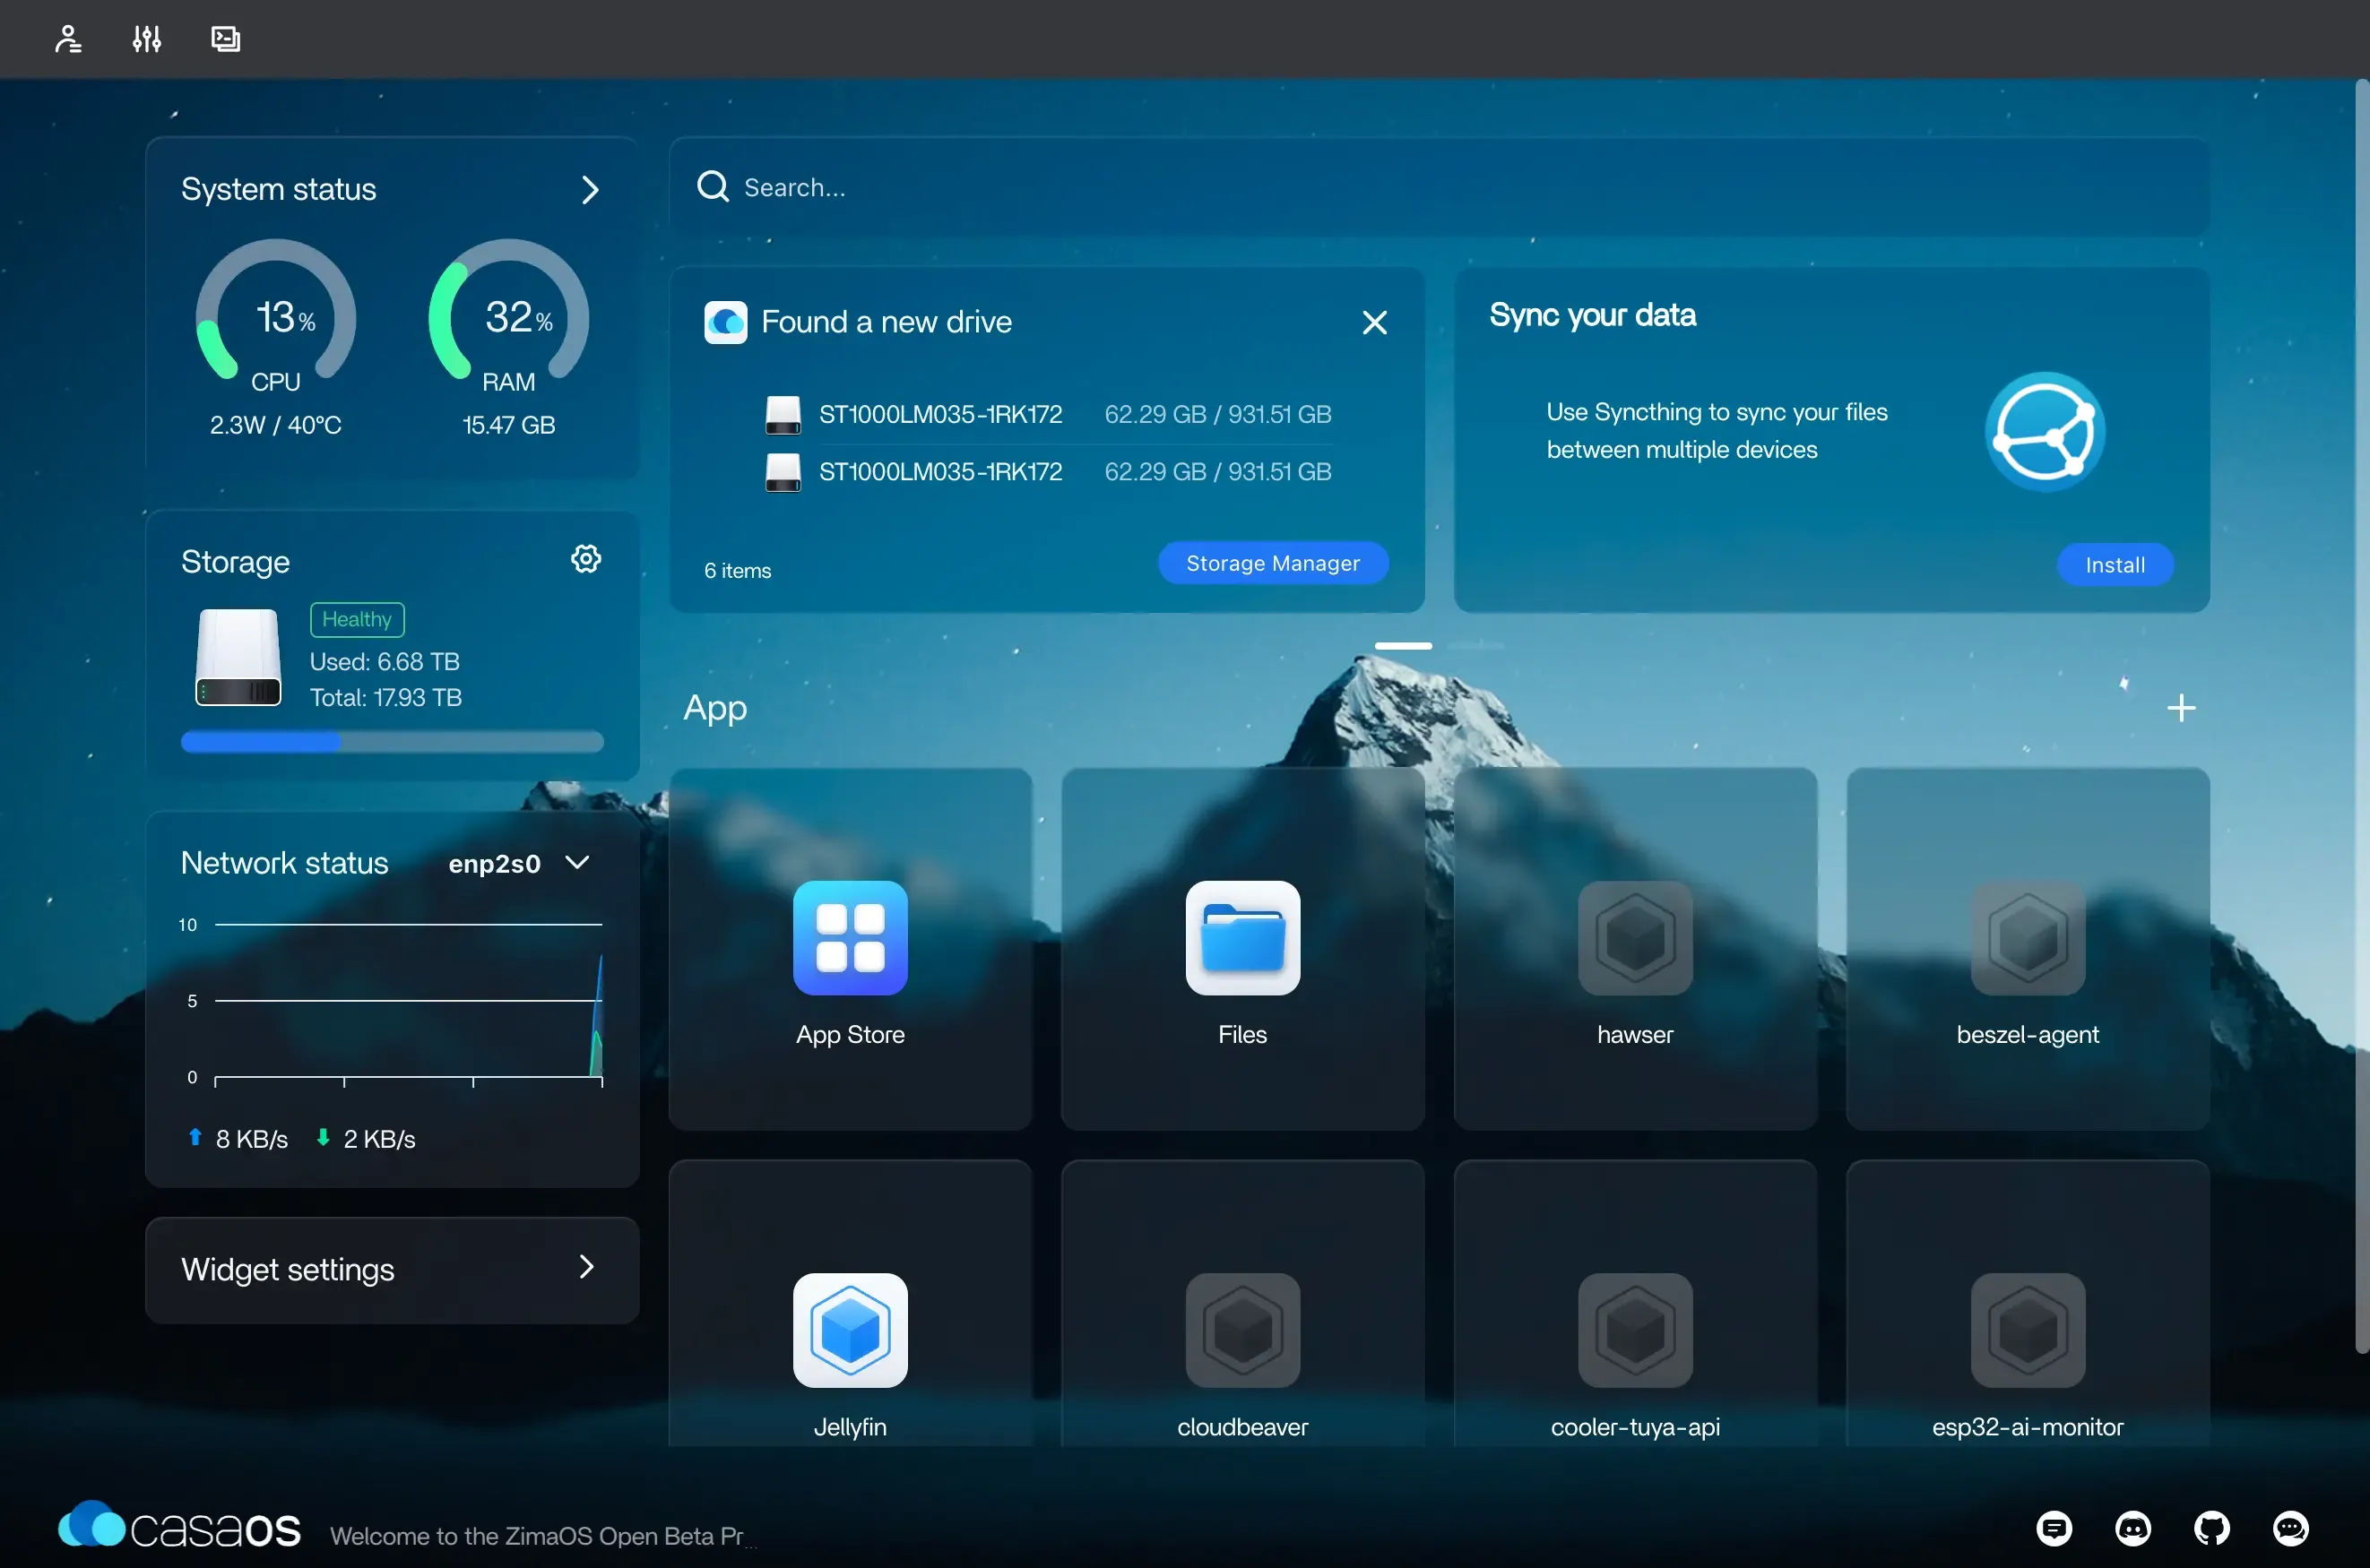
Task: Open the GitHub icon in footer
Action: [2212, 1528]
